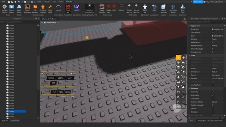This screenshot has width=226, height=127.
Task: Open the Align Tool
Action: [183, 9]
